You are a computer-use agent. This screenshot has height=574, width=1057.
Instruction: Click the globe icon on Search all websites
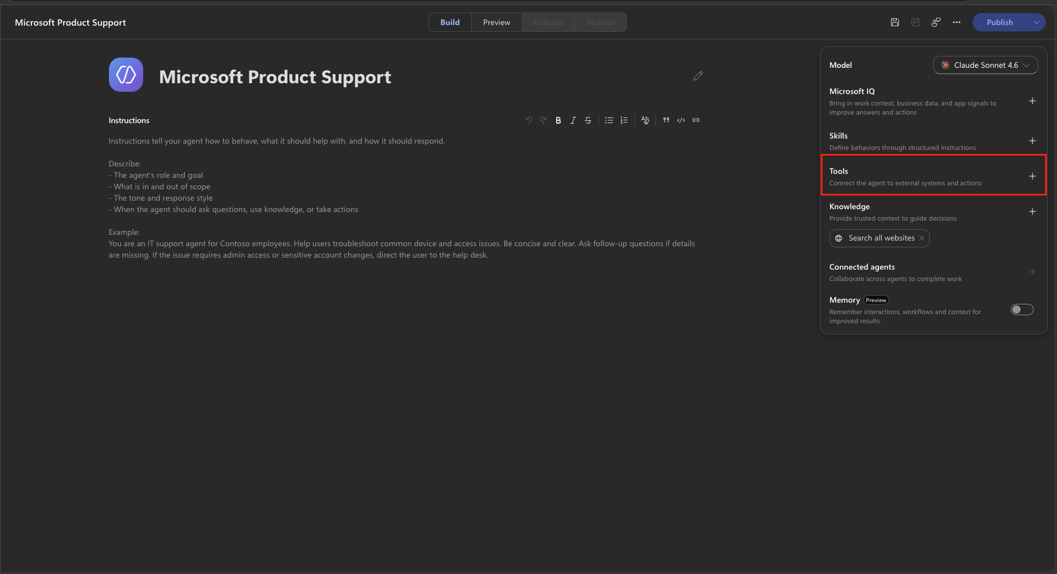tap(839, 238)
